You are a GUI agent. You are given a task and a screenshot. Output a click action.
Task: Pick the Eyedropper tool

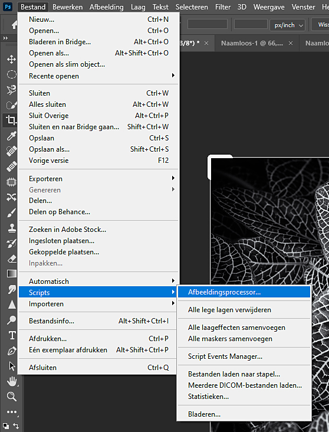click(11, 136)
